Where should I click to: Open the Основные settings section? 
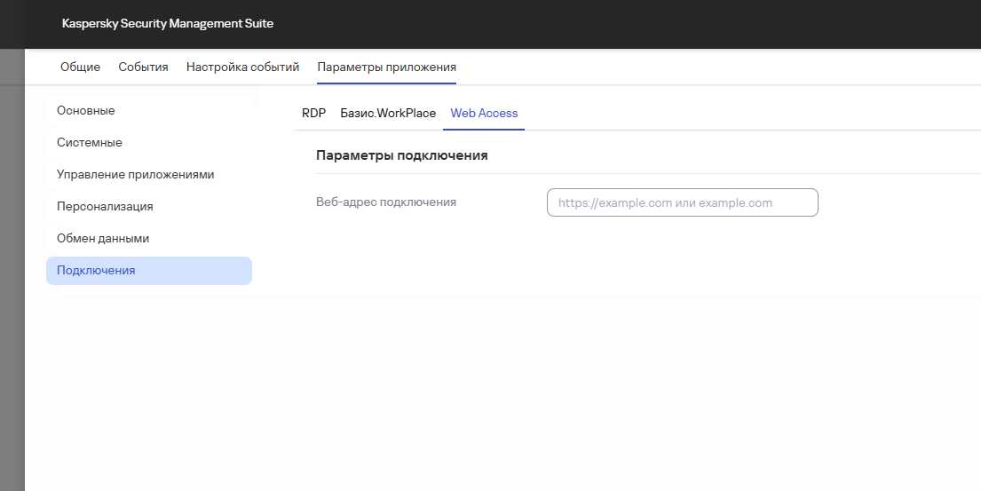86,111
